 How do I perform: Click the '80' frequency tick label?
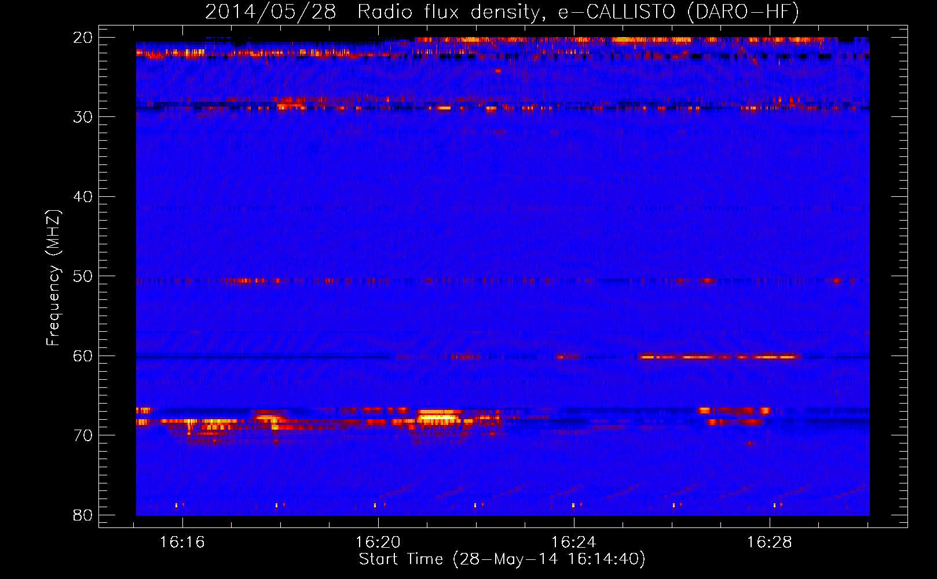point(83,515)
